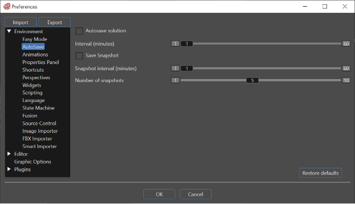This screenshot has width=355, height=204.
Task: Click the Import button
Action: pyautogui.click(x=20, y=22)
